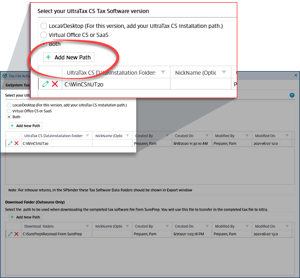300x278 pixels.
Task: Click empty NickName cell in SurePrep download row
Action: pos(112,234)
